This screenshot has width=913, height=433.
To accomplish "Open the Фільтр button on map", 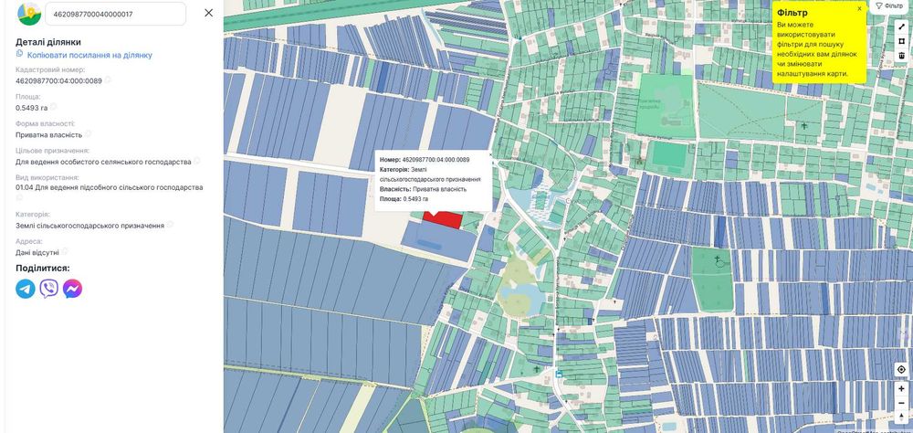I will [889, 5].
